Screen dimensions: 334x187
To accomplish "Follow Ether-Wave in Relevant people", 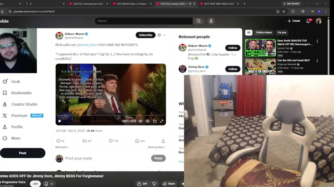I will (x=233, y=48).
